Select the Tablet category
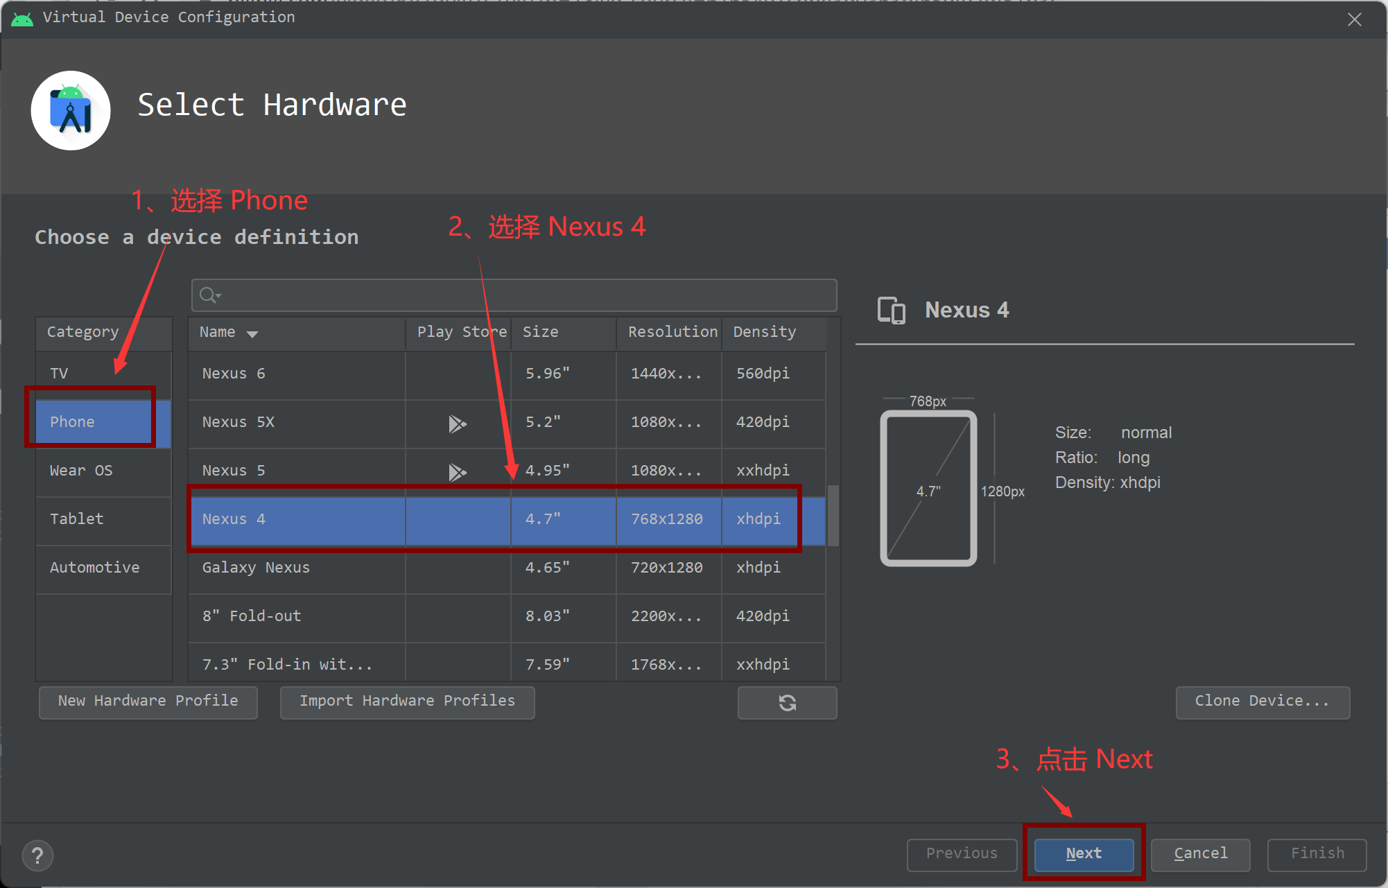 coord(103,519)
